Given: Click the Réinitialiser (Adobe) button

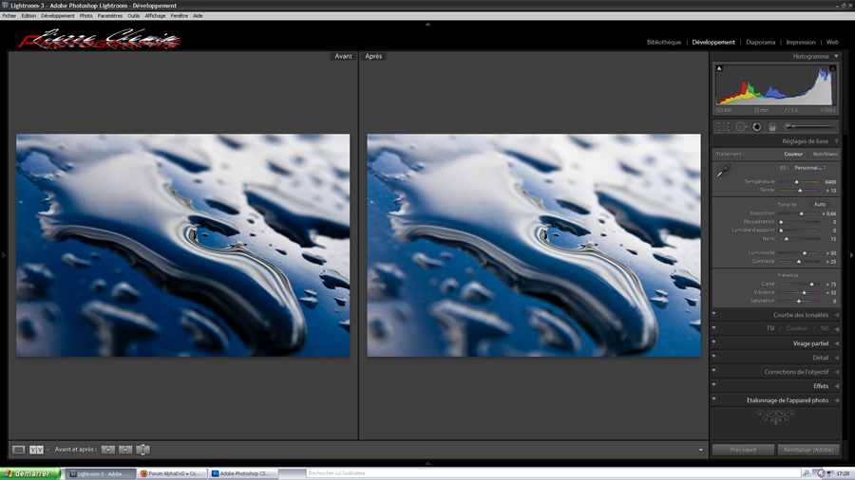Looking at the screenshot, I should [808, 450].
